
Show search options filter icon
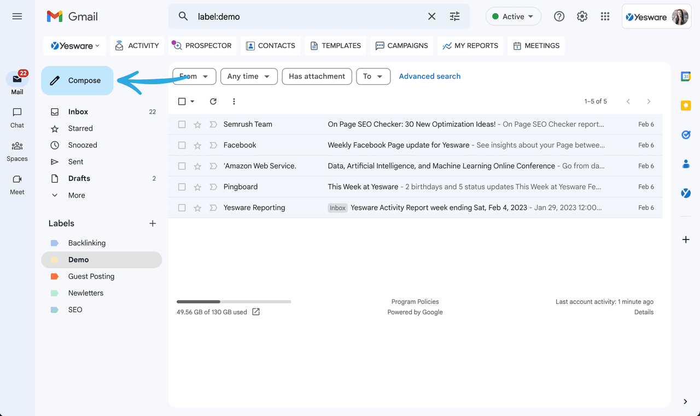tap(454, 16)
